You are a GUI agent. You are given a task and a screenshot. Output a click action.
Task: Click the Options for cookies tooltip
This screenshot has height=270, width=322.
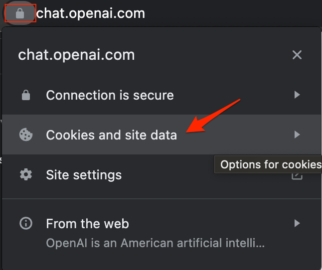(x=268, y=164)
